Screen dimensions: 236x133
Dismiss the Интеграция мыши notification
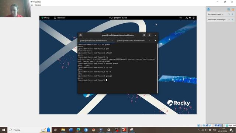click(232, 14)
